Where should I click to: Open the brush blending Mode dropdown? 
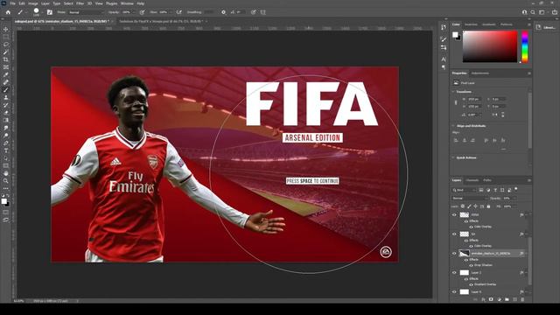tap(86, 12)
